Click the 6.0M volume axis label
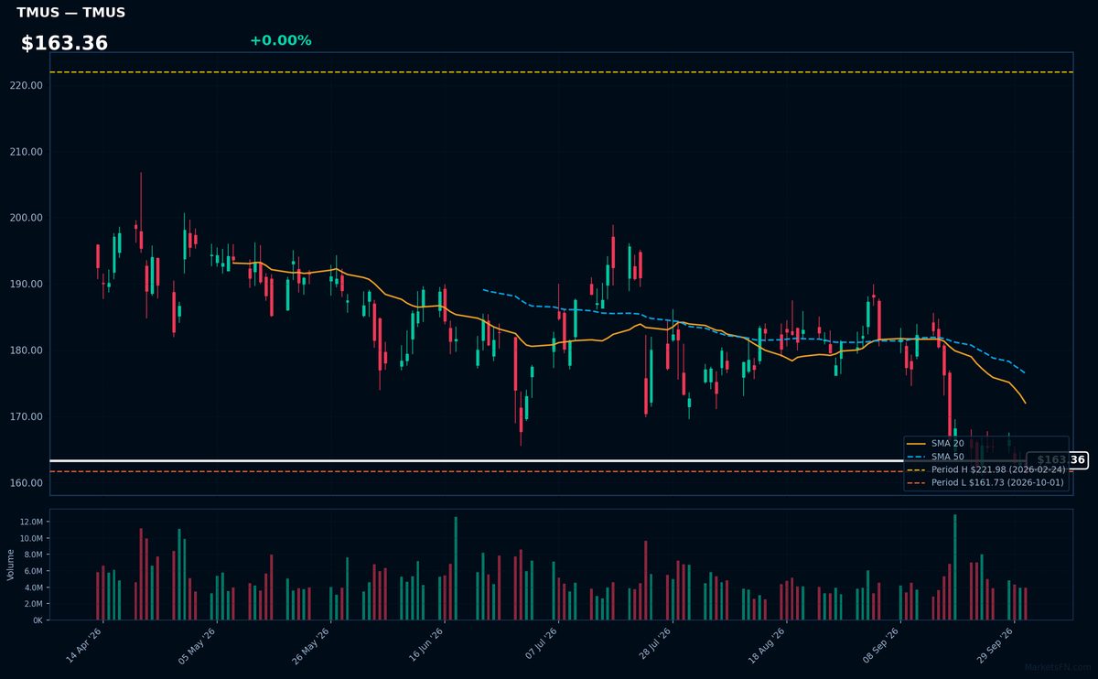The width and height of the screenshot is (1098, 679). pos(33,571)
